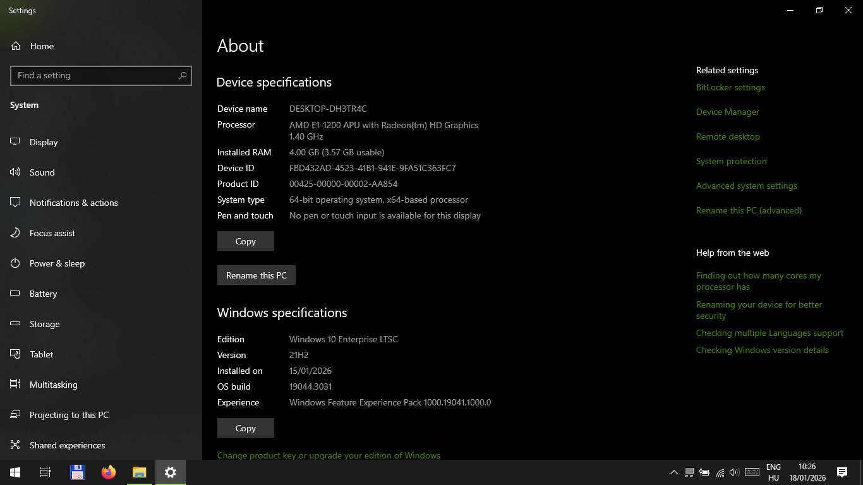This screenshot has width=863, height=485.
Task: Open the touch keyboard from the tray
Action: point(752,472)
